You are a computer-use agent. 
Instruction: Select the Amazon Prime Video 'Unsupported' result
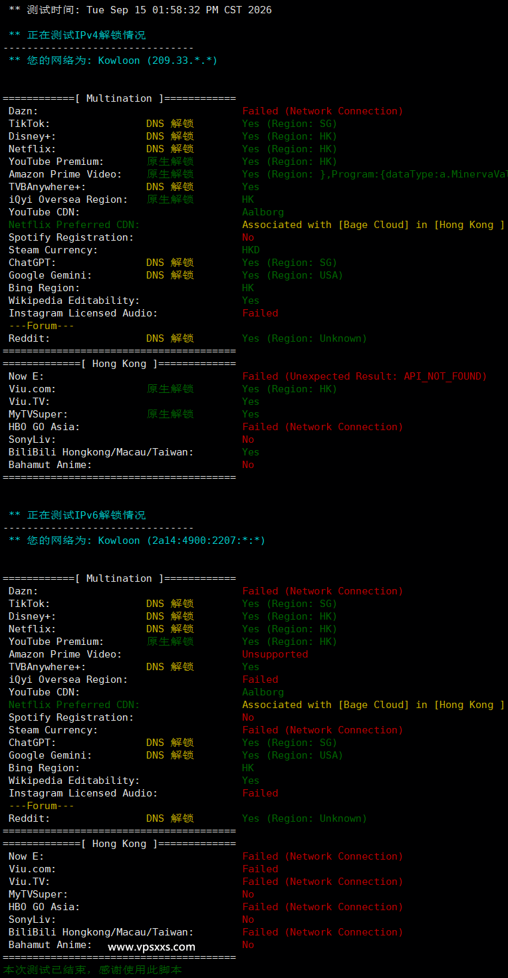point(275,654)
